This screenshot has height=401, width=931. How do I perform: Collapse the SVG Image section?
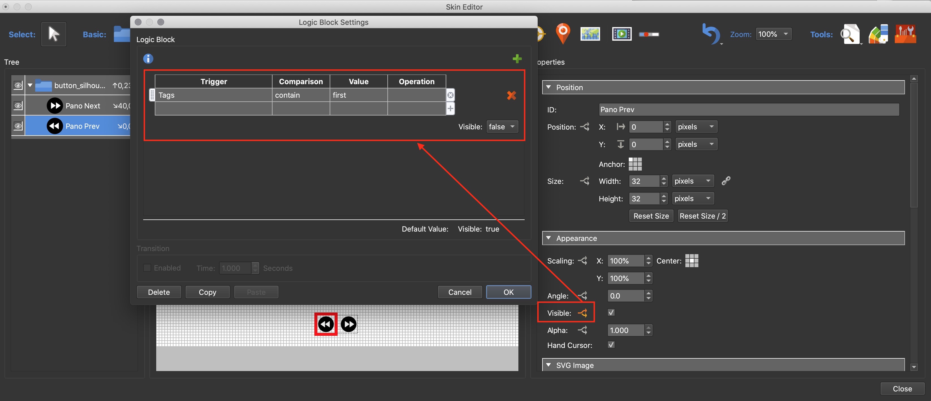tap(549, 365)
